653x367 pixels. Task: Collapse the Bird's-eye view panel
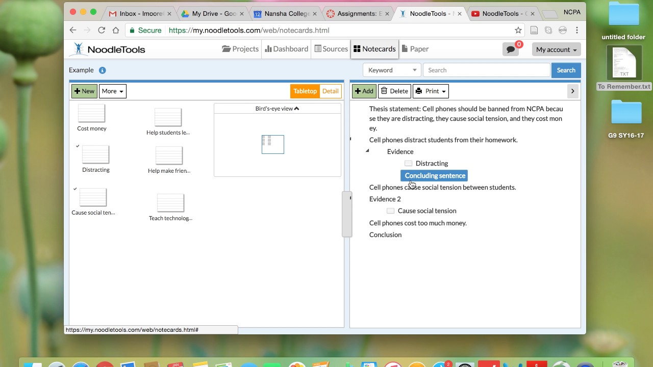[x=277, y=109]
